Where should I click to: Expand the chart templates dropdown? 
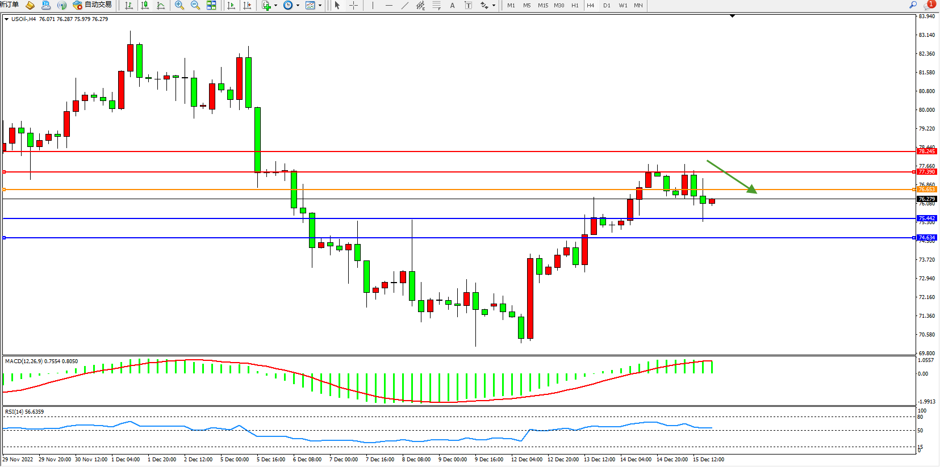pyautogui.click(x=320, y=6)
